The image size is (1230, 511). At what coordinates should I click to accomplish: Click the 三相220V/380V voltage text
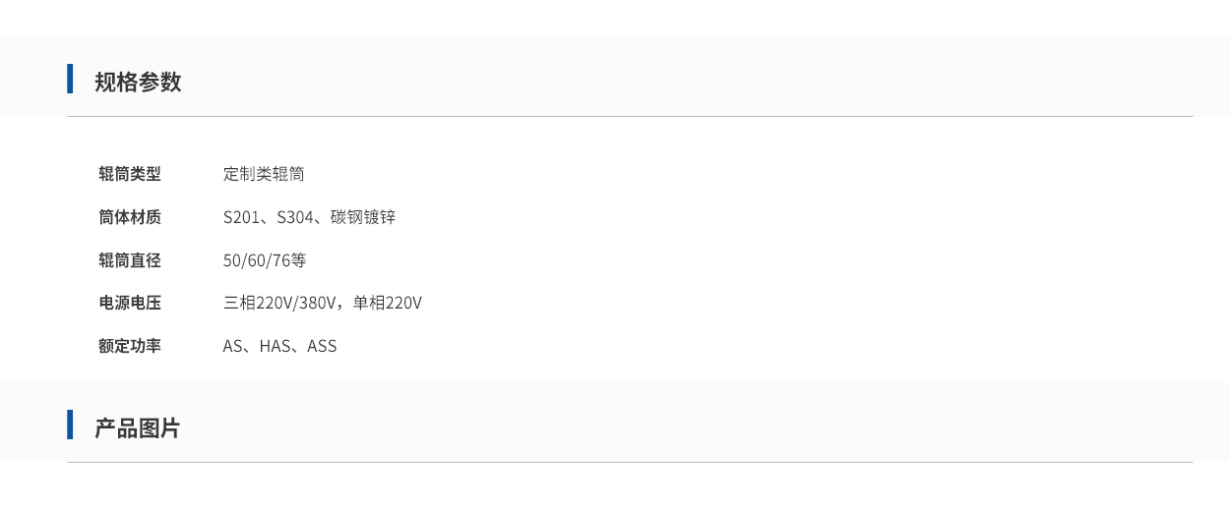[x=280, y=303]
